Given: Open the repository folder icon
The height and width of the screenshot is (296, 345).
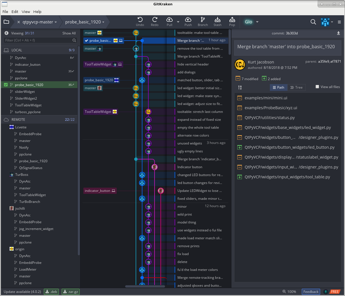Looking at the screenshot, I should (x=6, y=22).
